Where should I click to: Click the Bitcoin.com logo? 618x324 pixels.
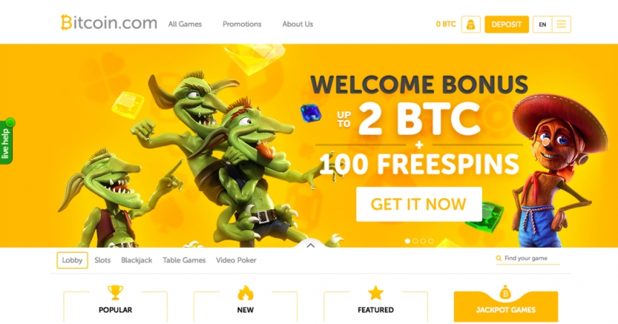[109, 23]
